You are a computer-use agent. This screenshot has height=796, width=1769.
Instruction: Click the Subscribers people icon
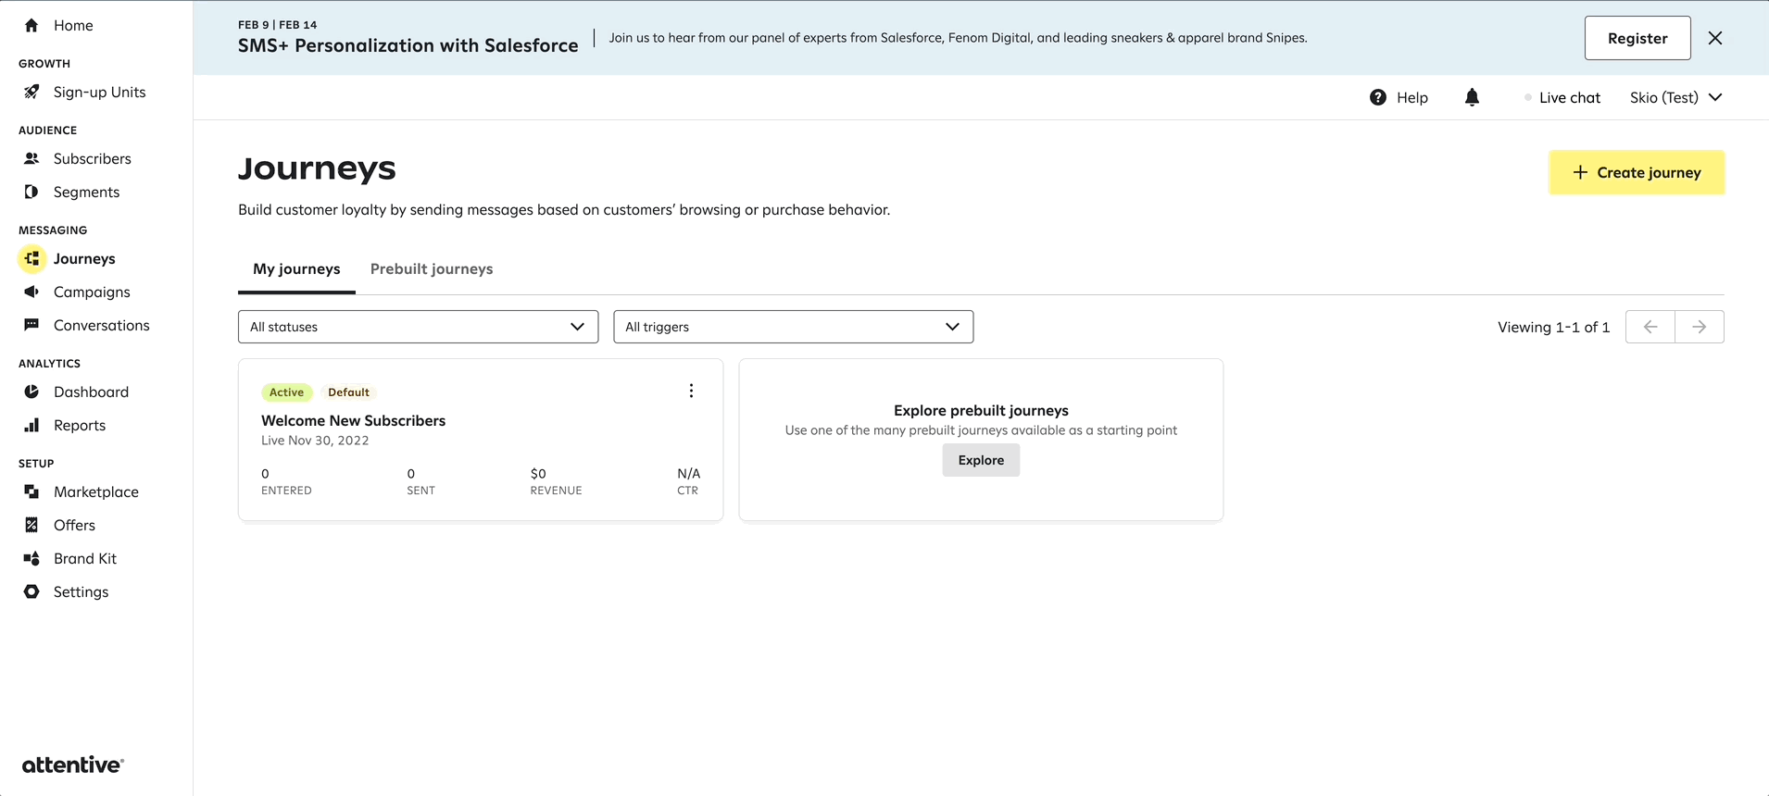point(31,158)
